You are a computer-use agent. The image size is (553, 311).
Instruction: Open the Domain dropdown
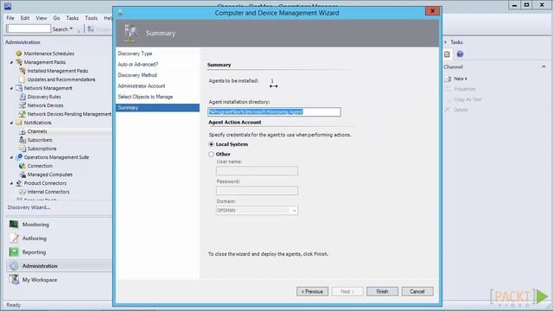[x=294, y=211]
